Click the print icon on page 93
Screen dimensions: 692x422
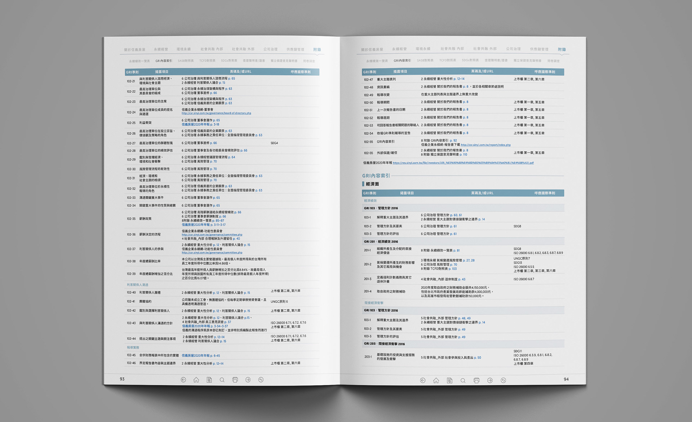[235, 379]
